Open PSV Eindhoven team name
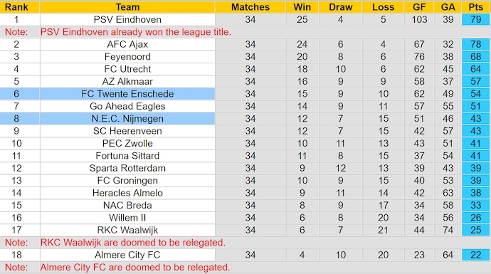This screenshot has height=274, width=491. [x=127, y=19]
